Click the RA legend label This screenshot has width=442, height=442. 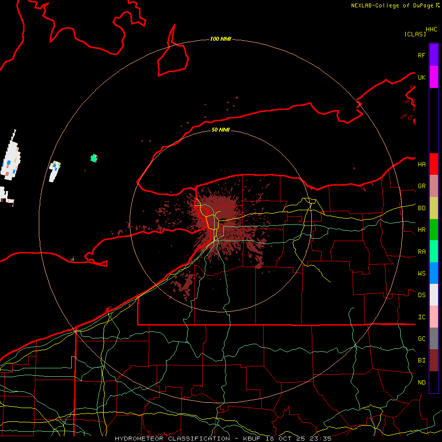point(421,252)
